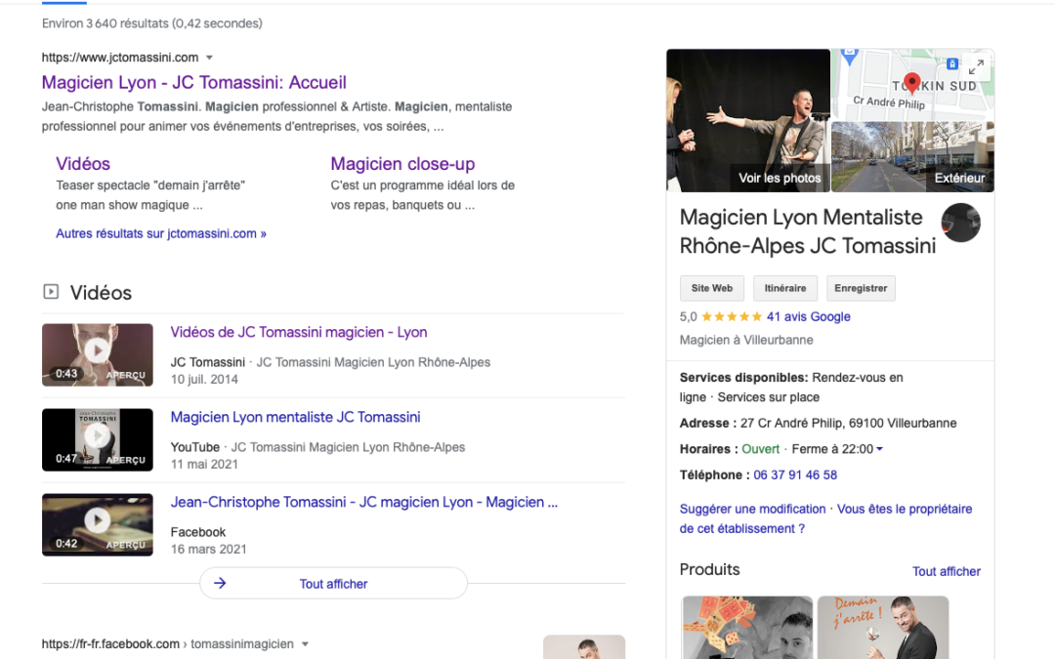
Task: Open the Magicien close-up sitelink
Action: (402, 164)
